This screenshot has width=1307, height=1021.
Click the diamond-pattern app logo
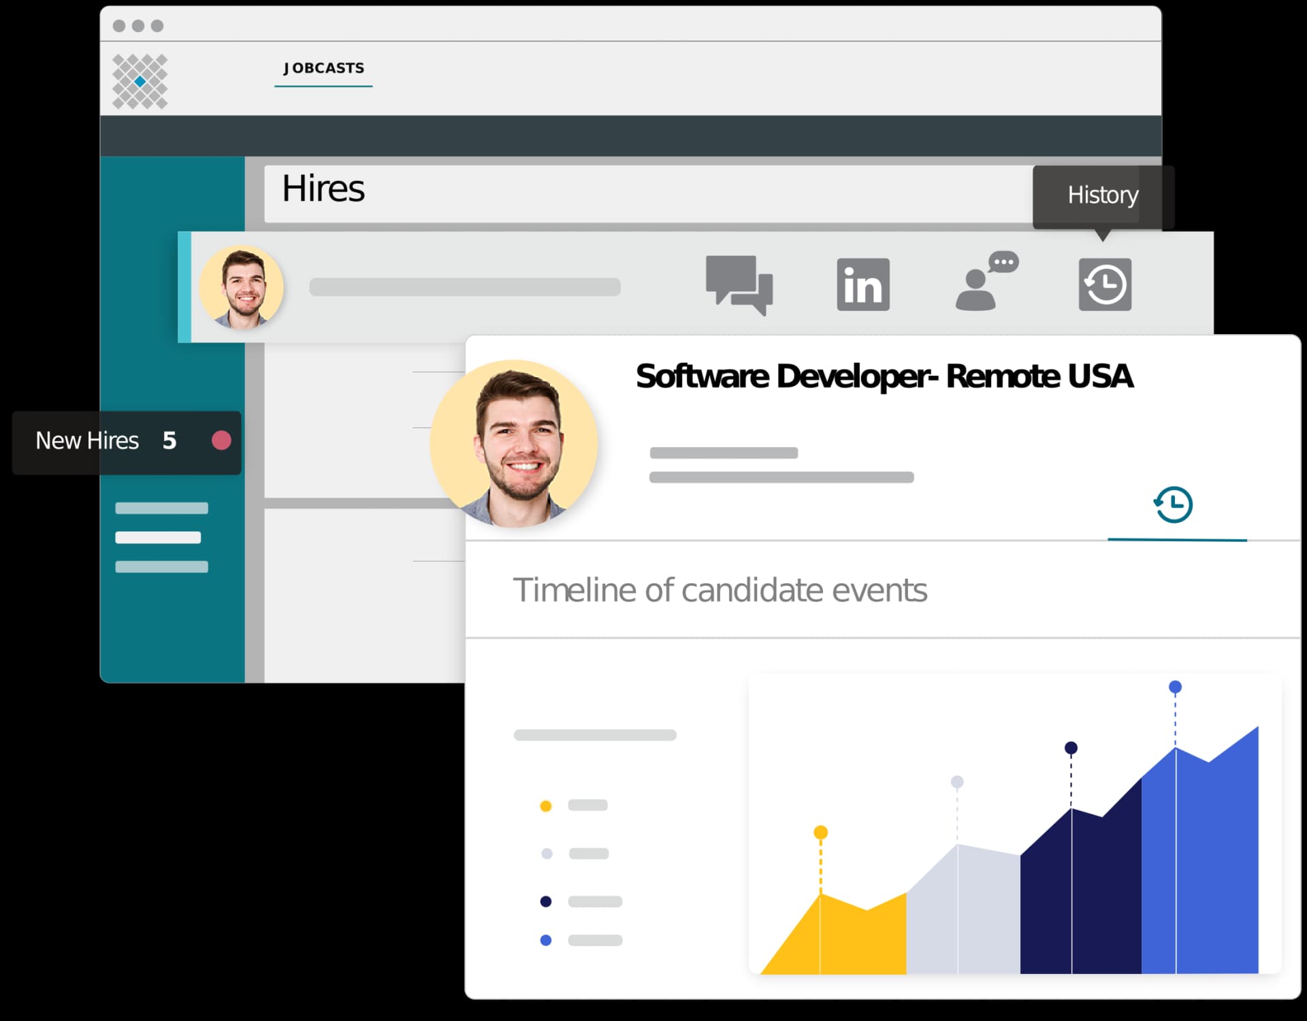coord(140,82)
